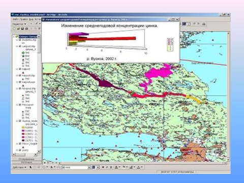244x183 pixels.
Task: Open the Правка menu
Action: tap(24, 19)
